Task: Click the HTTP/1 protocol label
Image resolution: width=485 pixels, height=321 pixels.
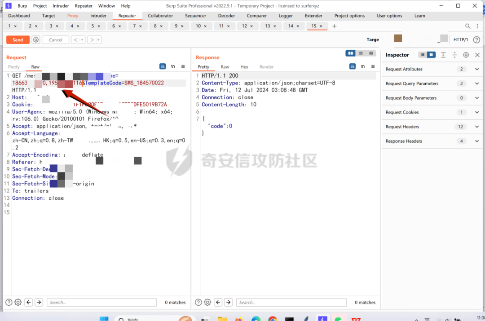Action: (x=461, y=40)
